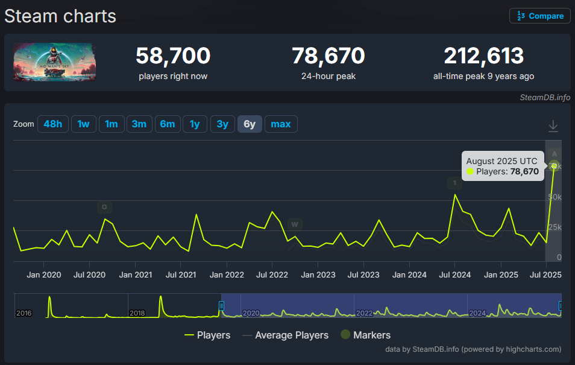Toggle the Average Players legend item

point(285,335)
